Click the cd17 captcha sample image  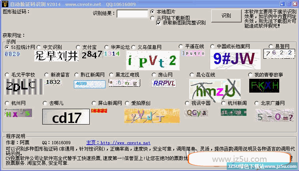click(x=66, y=117)
